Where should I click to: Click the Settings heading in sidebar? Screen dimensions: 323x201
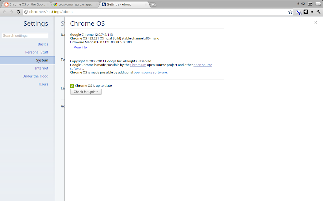(x=36, y=24)
